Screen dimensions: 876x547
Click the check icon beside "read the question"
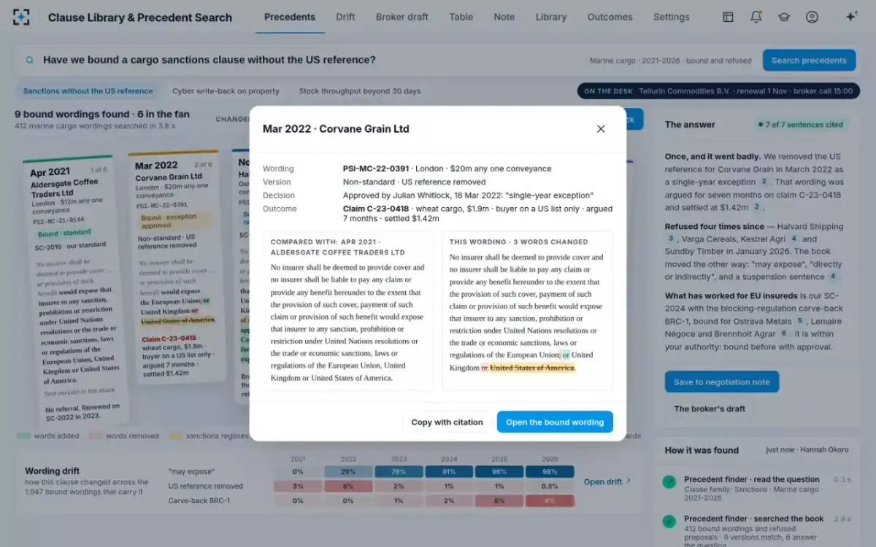(x=669, y=482)
